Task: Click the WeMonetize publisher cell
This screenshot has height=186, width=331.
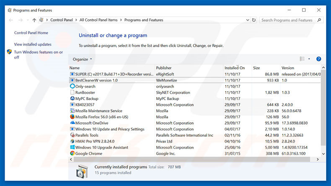Action: [167, 80]
